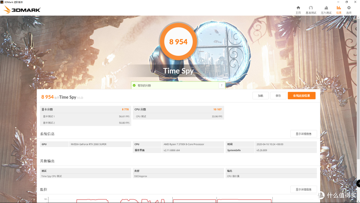Select SSE3Approx type value
Screen dimensions: 360x203
pos(141,176)
